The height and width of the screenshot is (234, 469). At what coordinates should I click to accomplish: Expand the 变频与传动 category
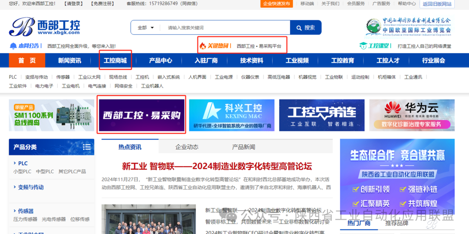tap(30, 187)
